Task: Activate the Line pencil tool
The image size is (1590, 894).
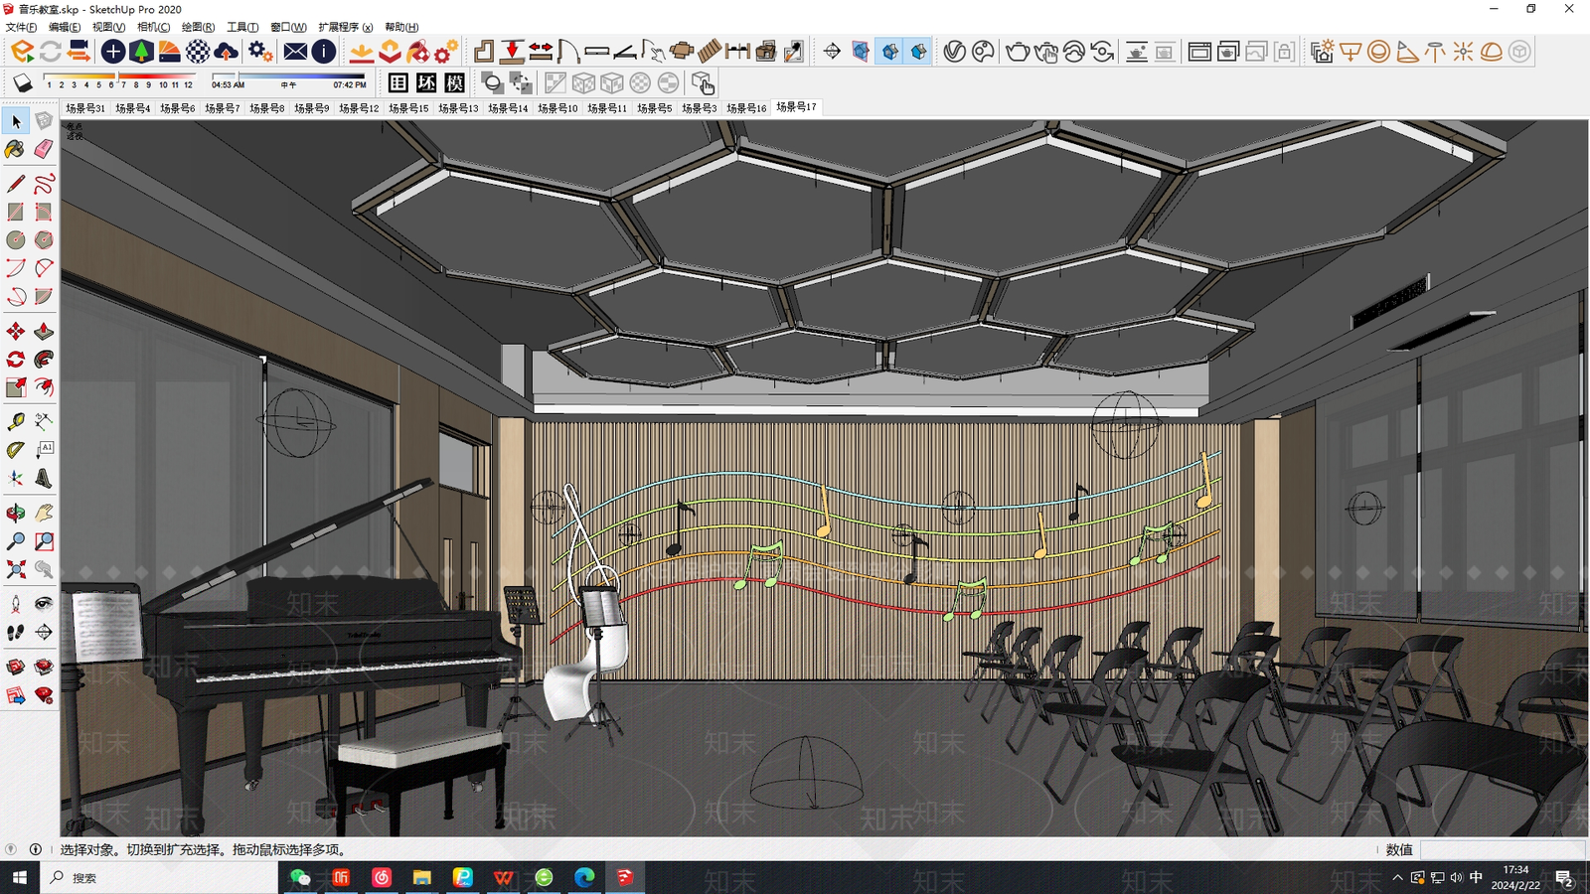Action: pos(16,184)
